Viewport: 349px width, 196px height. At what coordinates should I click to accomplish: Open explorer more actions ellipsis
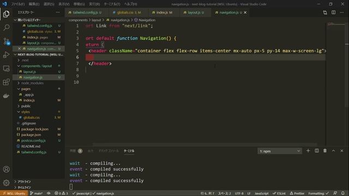pyautogui.click(x=58, y=13)
